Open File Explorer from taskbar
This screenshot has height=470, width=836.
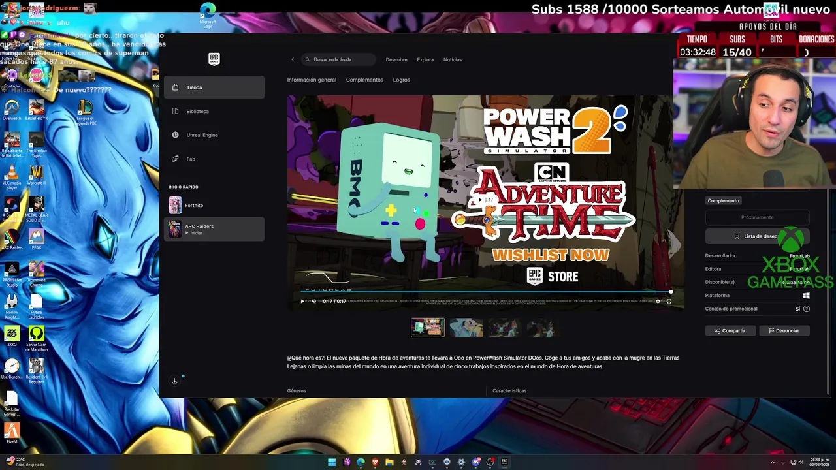(x=389, y=462)
